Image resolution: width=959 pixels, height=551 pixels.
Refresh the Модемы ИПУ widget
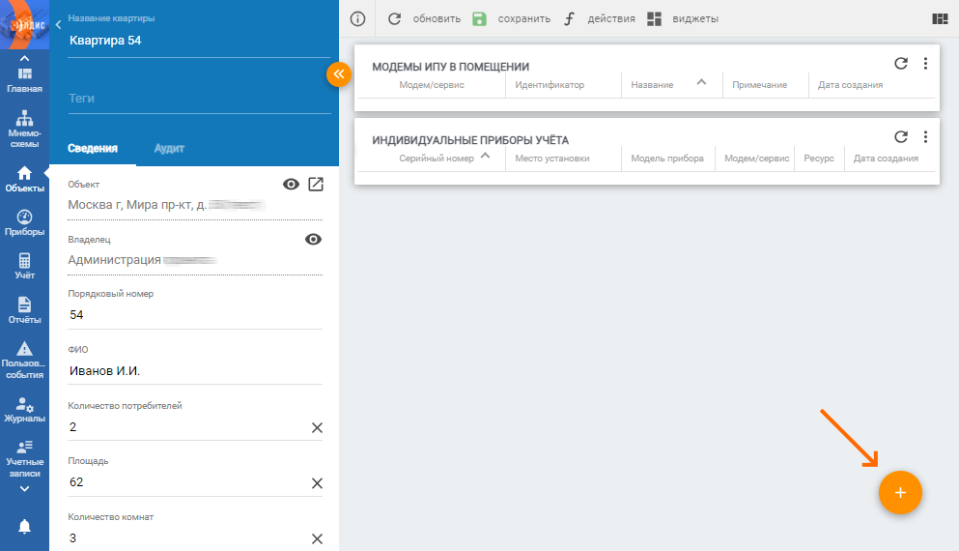point(901,63)
